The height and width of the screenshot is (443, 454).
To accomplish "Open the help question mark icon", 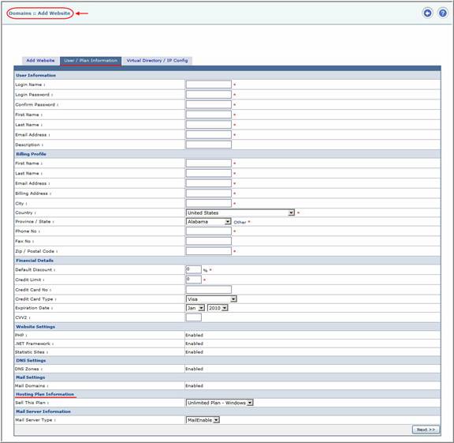I will click(x=443, y=13).
